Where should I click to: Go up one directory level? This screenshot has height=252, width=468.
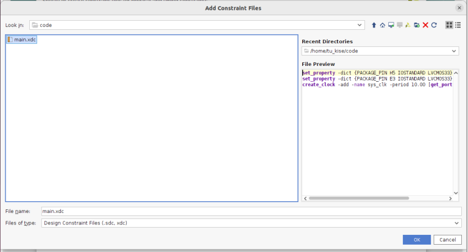coord(374,25)
